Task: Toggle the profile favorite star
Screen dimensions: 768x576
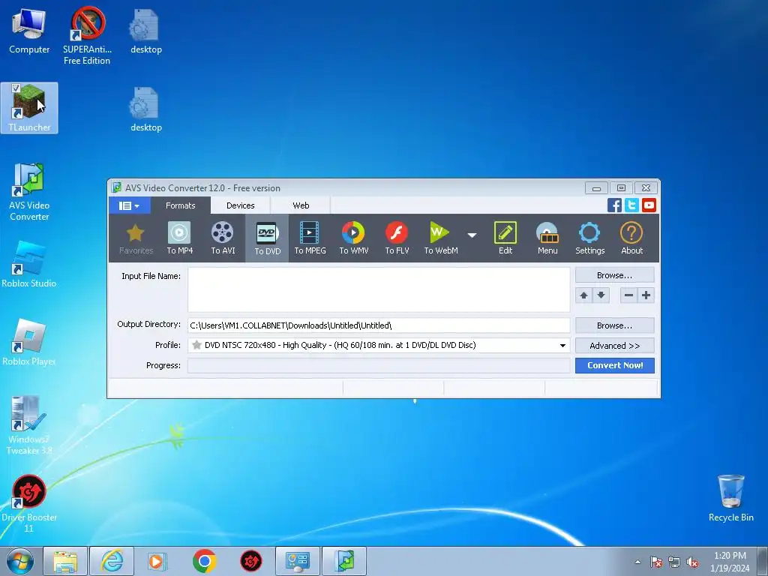Action: click(197, 345)
